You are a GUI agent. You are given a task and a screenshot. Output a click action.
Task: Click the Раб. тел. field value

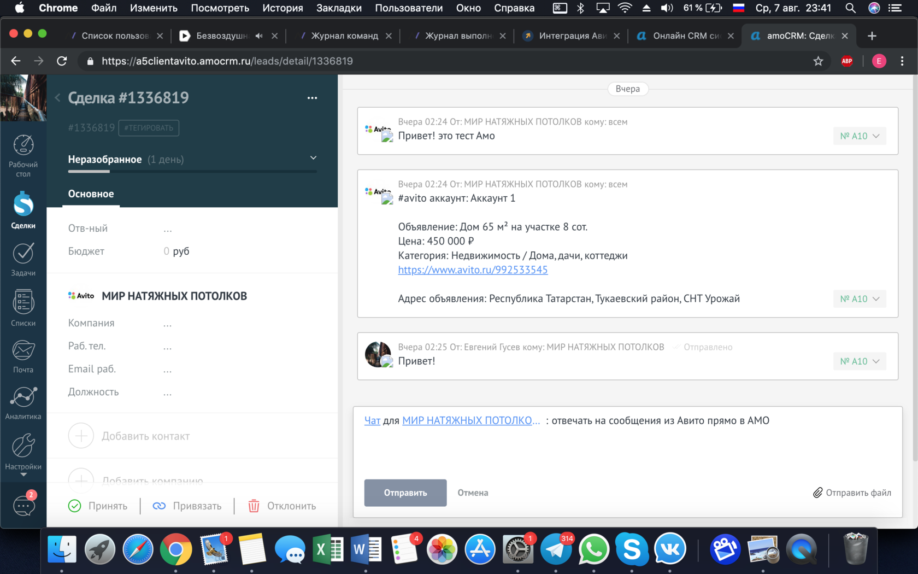(x=168, y=347)
